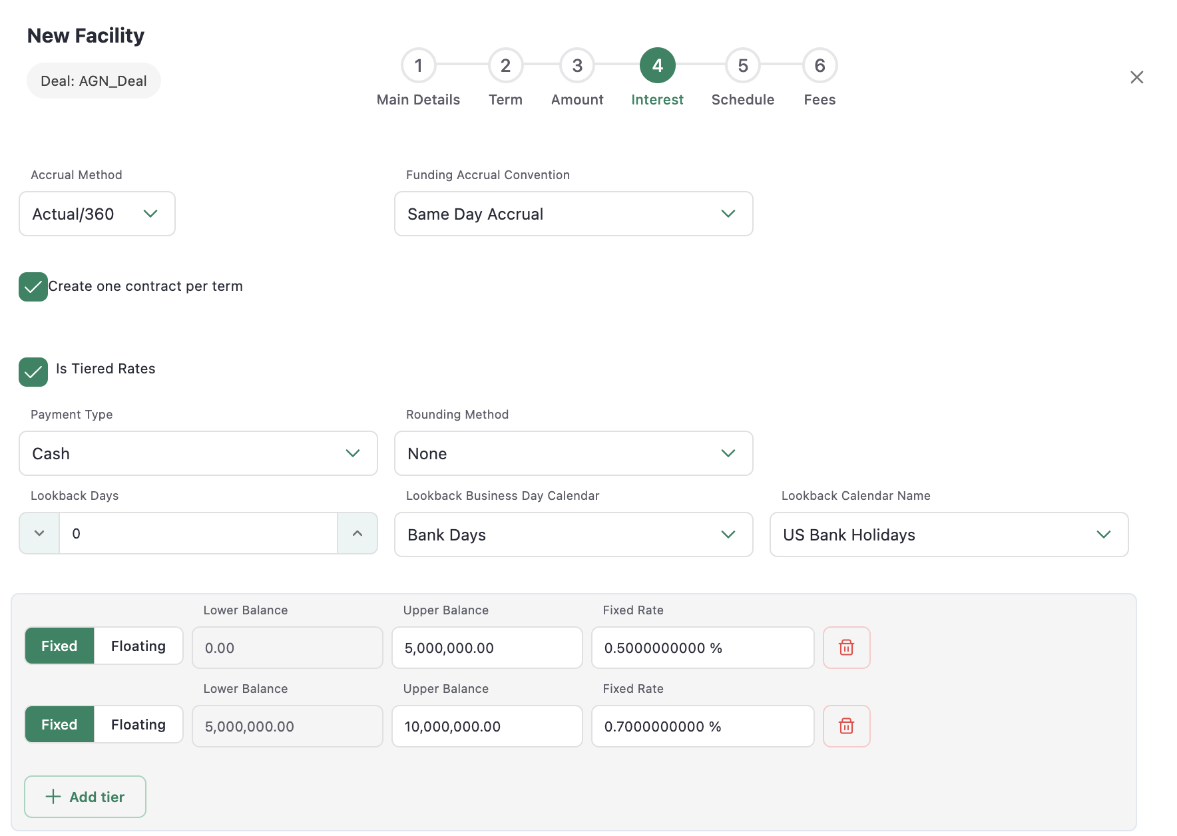
Task: Click the Rounding Method label
Action: pyautogui.click(x=457, y=415)
